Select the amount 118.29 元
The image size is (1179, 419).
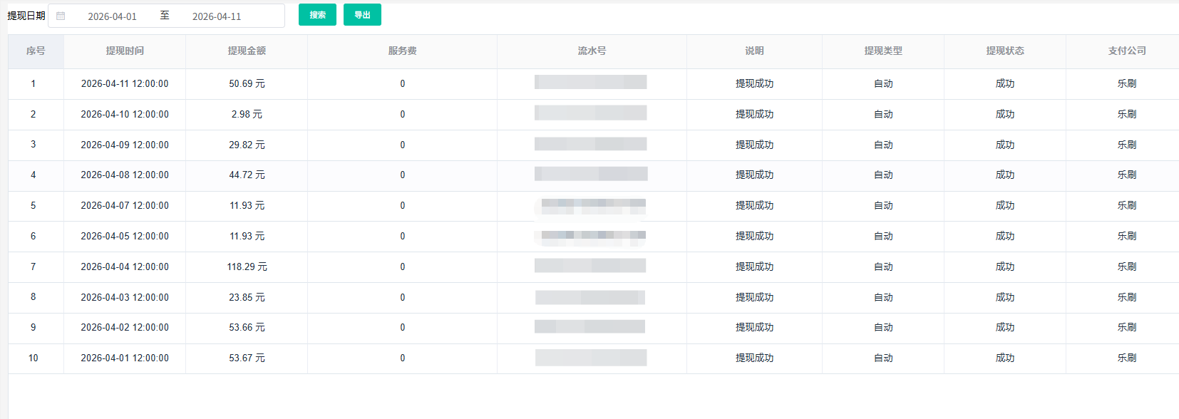point(247,267)
